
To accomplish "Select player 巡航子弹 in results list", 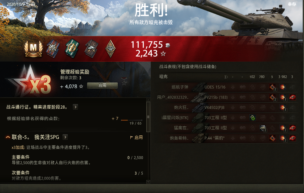I will (x=180, y=87).
